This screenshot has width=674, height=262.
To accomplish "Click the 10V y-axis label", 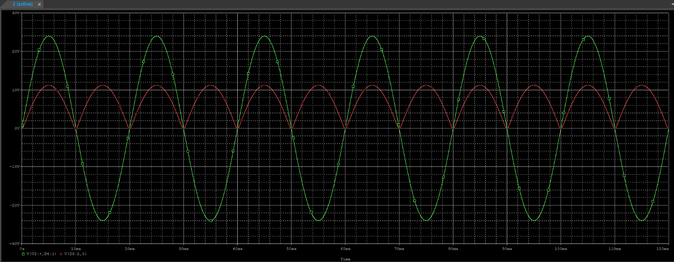I will click(15, 90).
